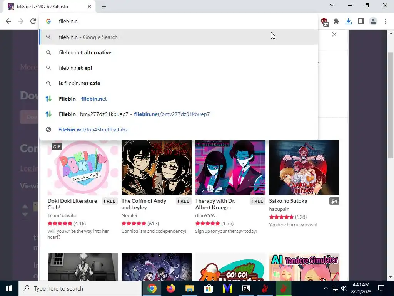Open The Coffin of Andy and Leyley thumbnail
The height and width of the screenshot is (296, 394).
pyautogui.click(x=157, y=167)
